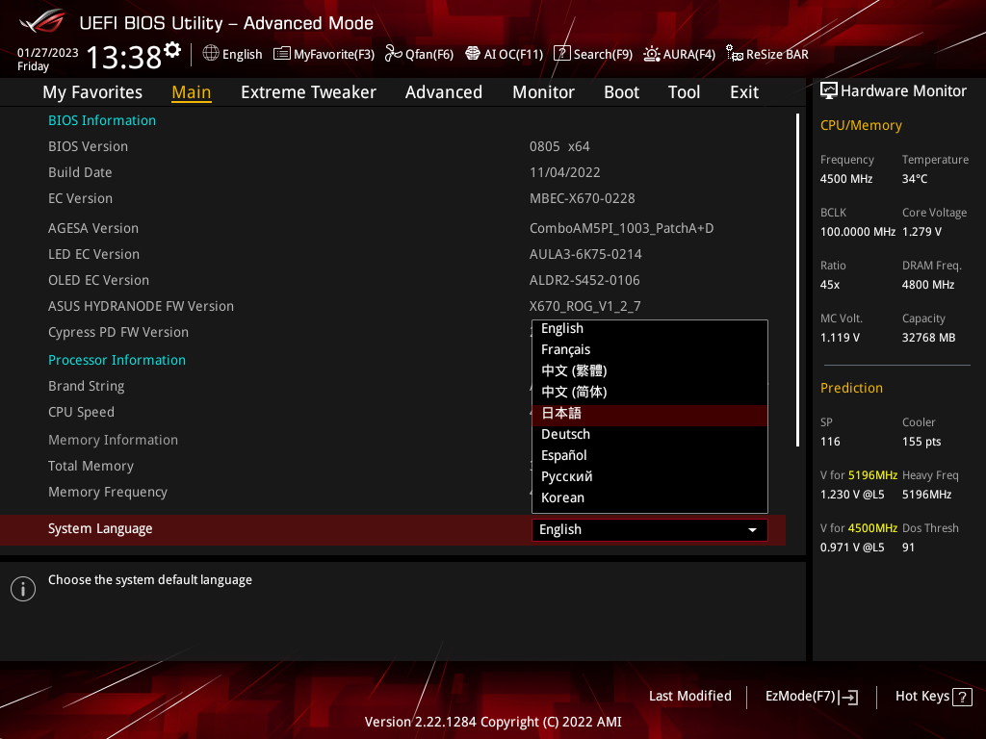Open Search(F9) question mark icon

pyautogui.click(x=561, y=54)
